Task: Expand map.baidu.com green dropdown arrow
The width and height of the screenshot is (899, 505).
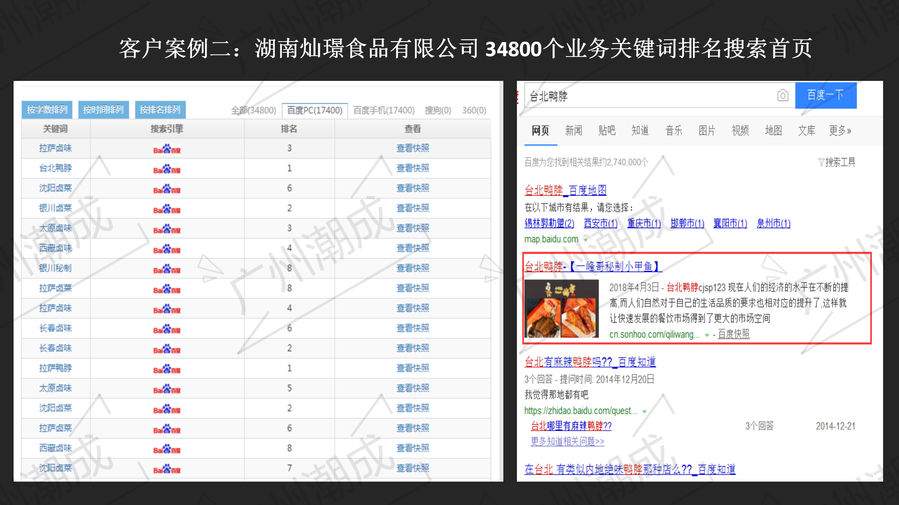Action: tap(585, 239)
